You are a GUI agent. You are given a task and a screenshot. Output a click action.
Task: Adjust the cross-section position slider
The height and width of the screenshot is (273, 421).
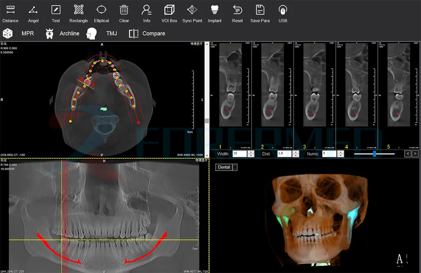click(x=374, y=154)
